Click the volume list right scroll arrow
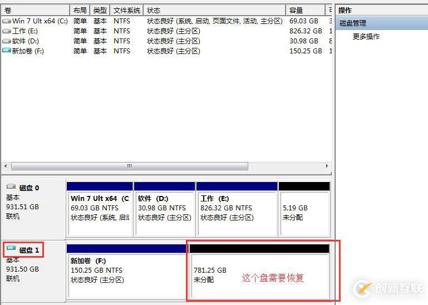 [x=327, y=166]
